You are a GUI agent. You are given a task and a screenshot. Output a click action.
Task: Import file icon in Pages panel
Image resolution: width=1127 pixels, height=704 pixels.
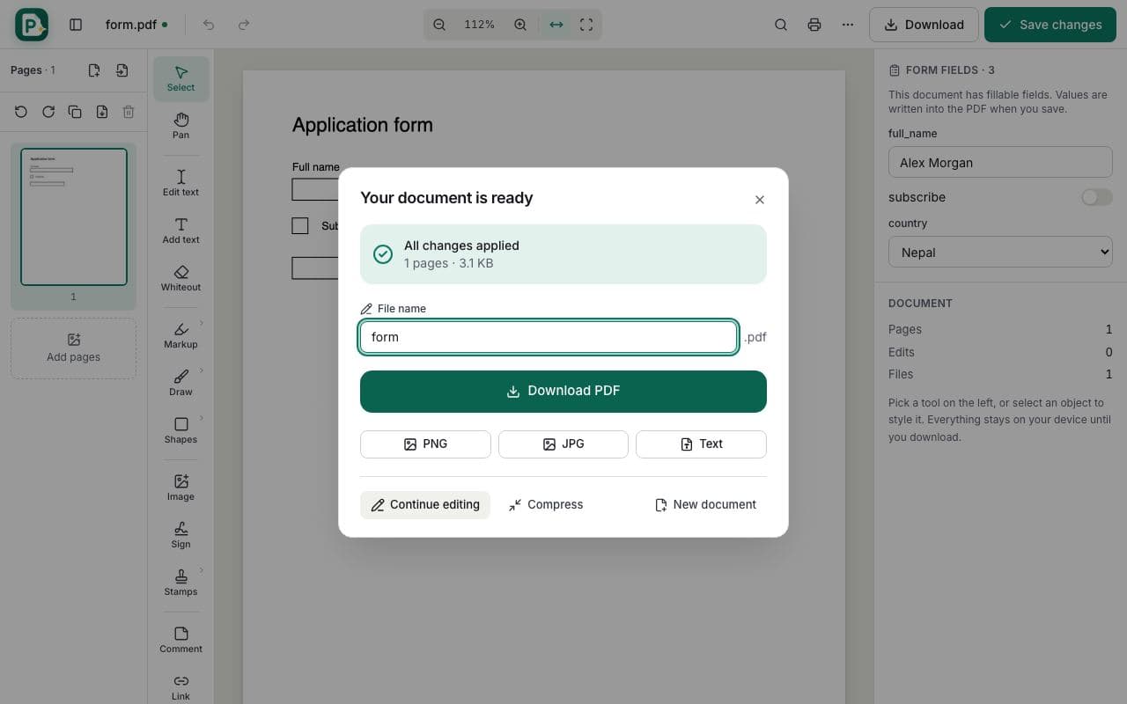(x=122, y=70)
